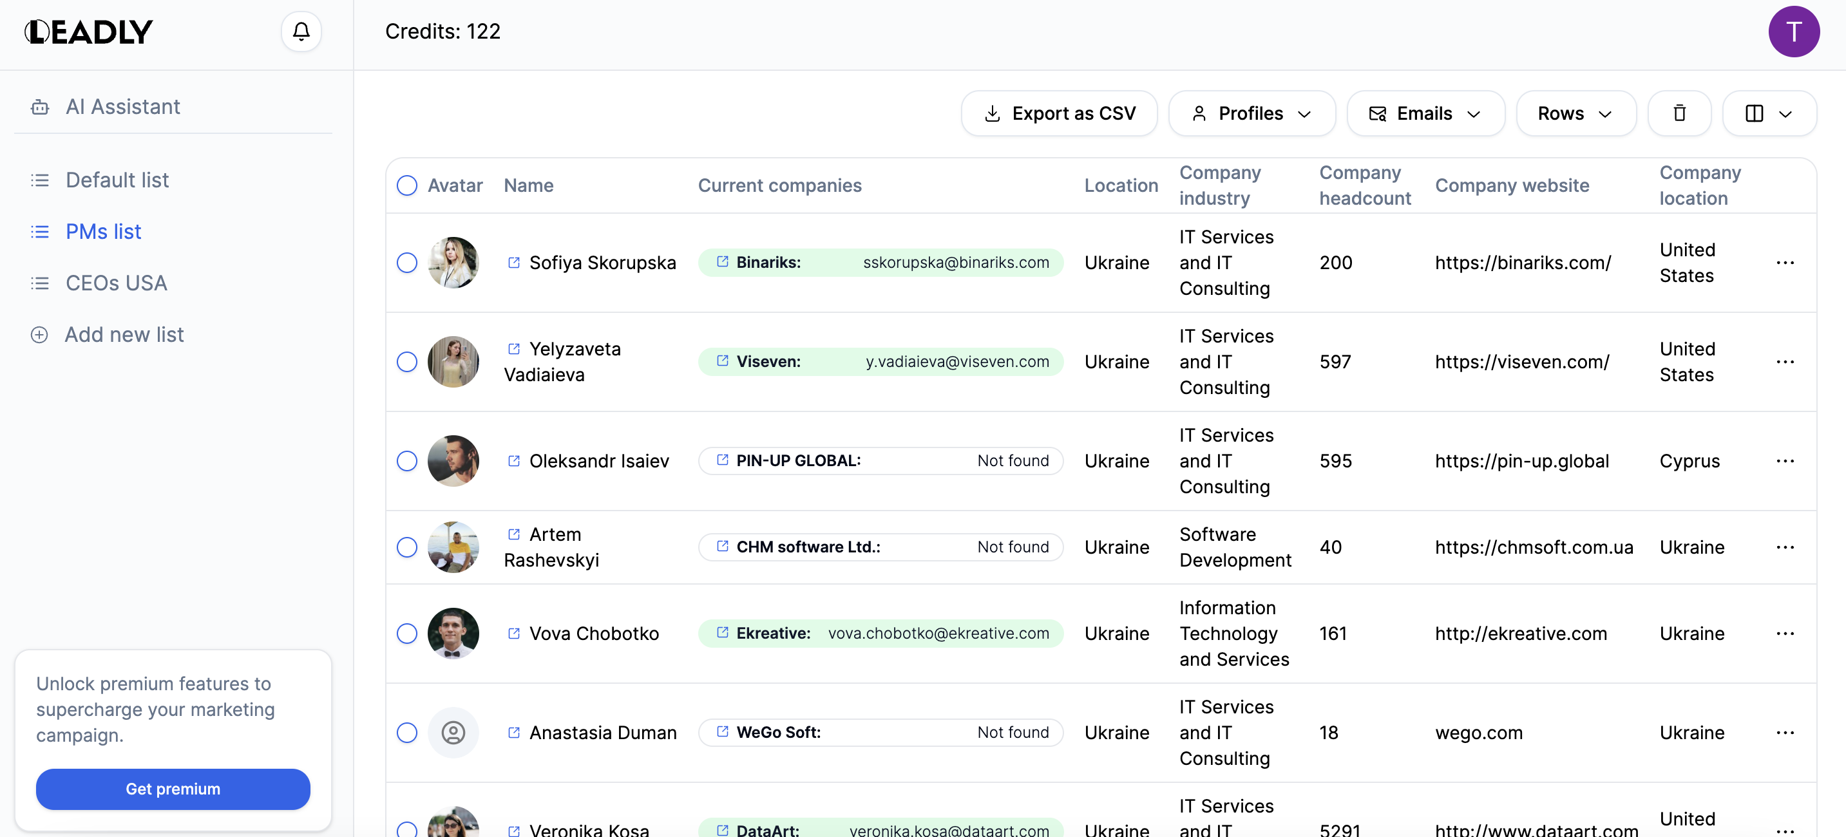Toggle the select-all checkbox in table header
The height and width of the screenshot is (837, 1846).
[x=407, y=185]
